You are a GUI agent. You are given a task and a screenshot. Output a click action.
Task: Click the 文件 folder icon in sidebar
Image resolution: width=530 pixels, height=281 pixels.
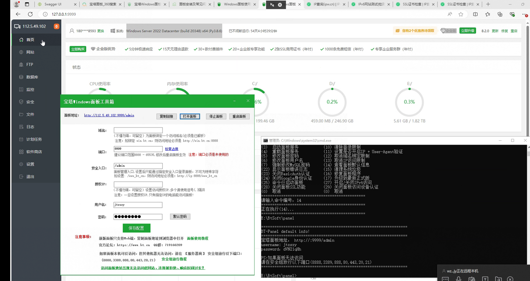tap(21, 114)
